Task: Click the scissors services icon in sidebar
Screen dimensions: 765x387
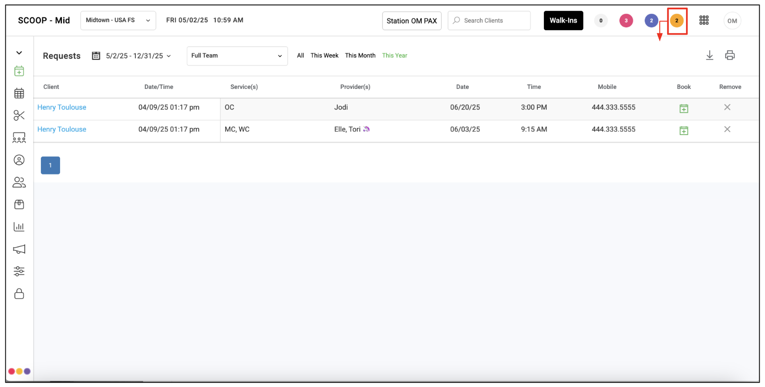Action: [x=19, y=115]
